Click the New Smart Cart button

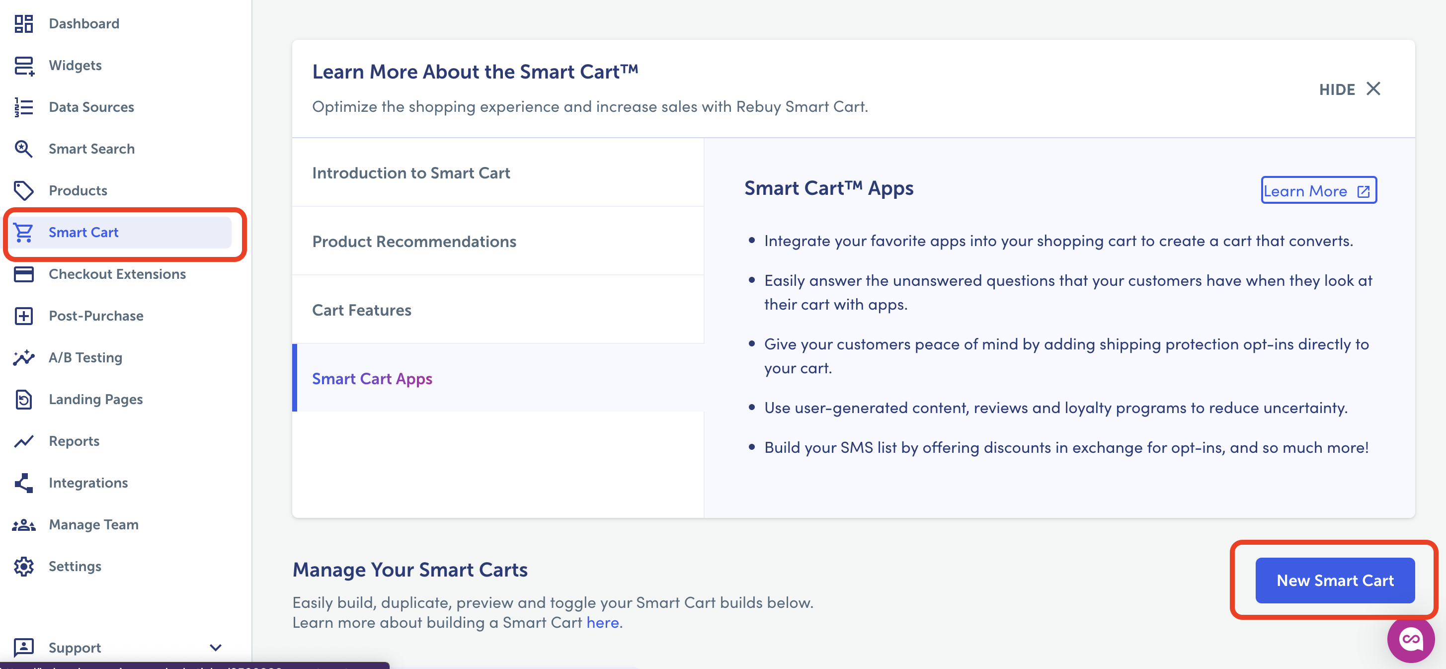pyautogui.click(x=1334, y=581)
